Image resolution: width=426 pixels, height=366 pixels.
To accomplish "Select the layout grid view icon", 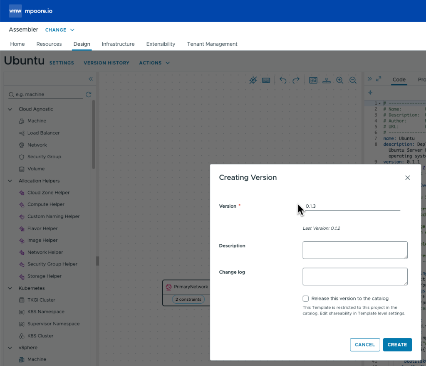I will point(313,80).
